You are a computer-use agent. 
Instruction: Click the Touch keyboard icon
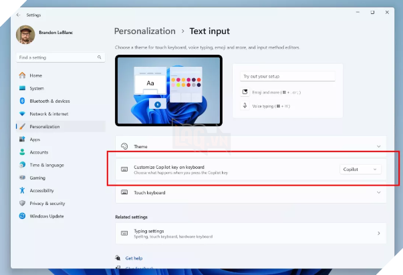pyautogui.click(x=124, y=192)
